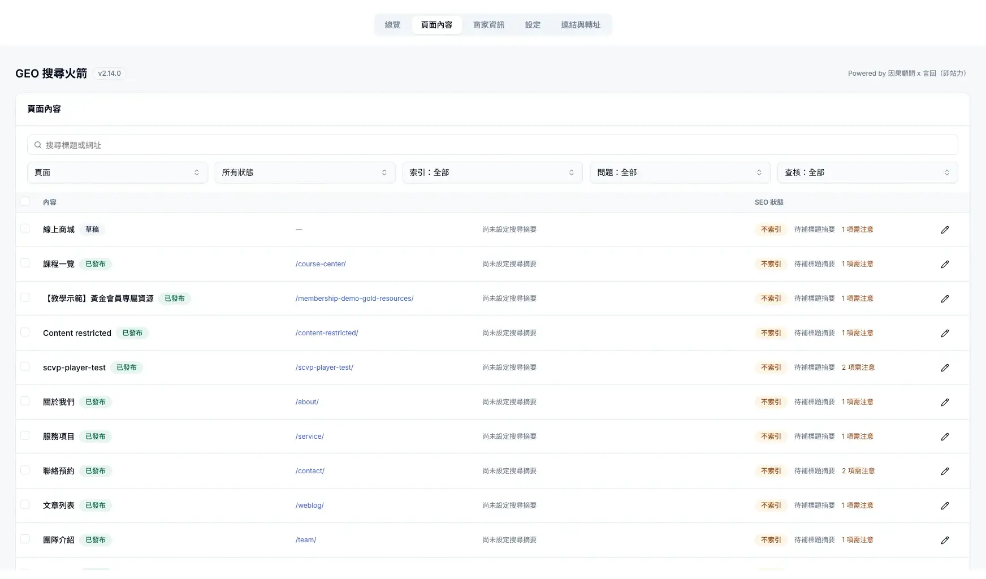Edit scvp-player-test using its pencil icon
986x579 pixels.
click(x=945, y=368)
